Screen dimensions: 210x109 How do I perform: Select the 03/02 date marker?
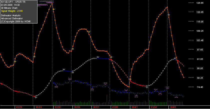pyautogui.click(x=115, y=107)
